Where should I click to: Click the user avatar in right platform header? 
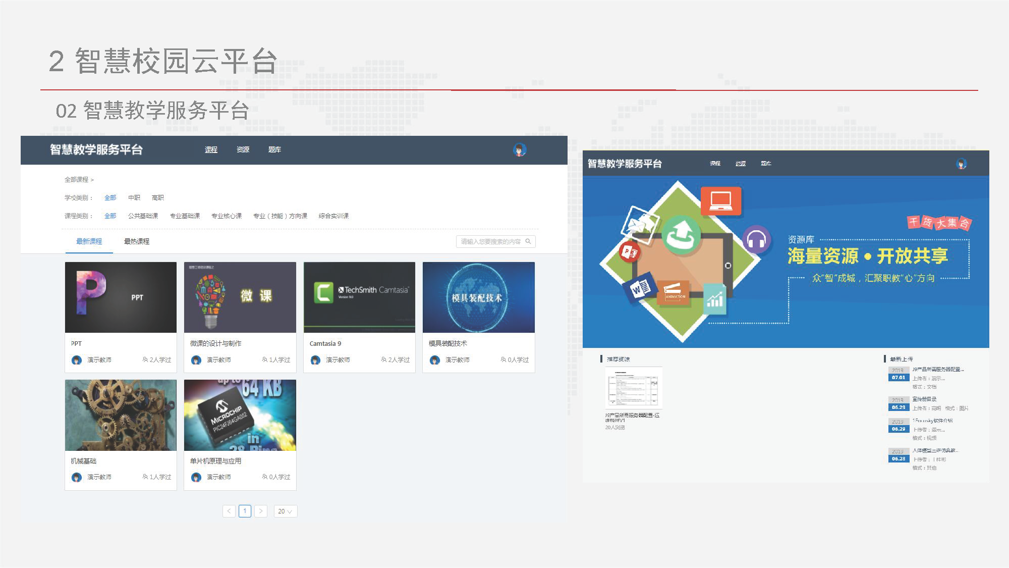(x=961, y=164)
